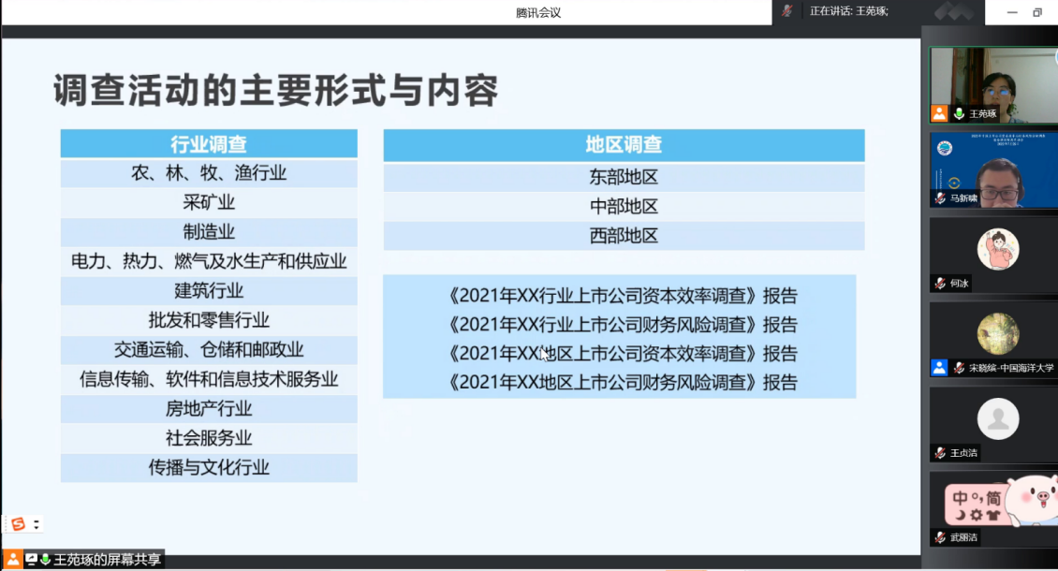Click the orange host icon at the bottom left
This screenshot has width=1058, height=571.
pos(13,559)
